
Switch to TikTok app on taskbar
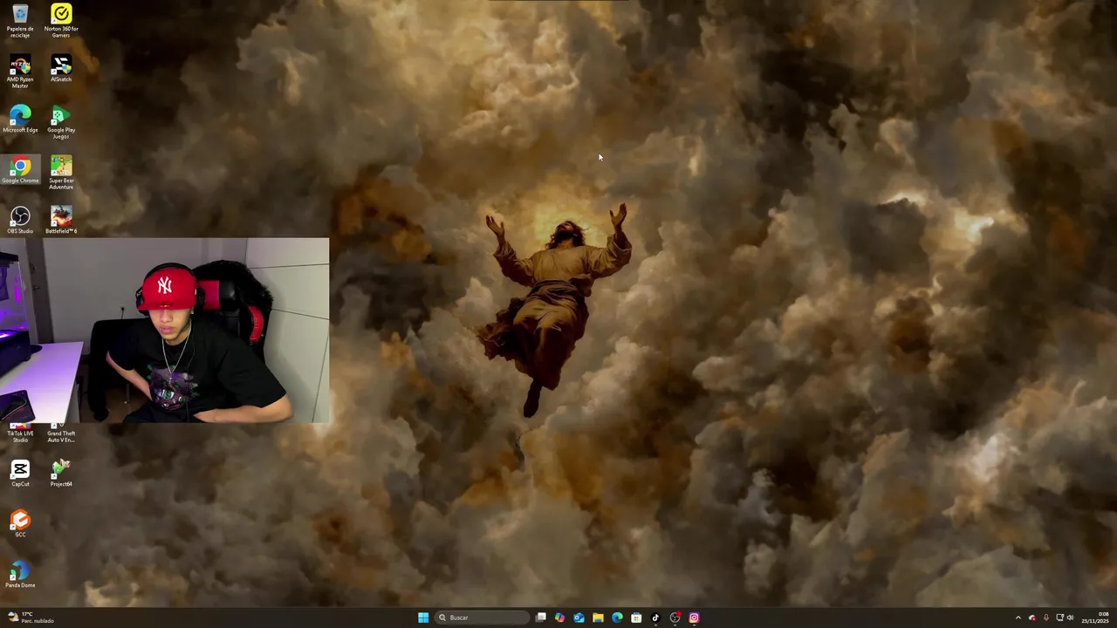point(655,618)
